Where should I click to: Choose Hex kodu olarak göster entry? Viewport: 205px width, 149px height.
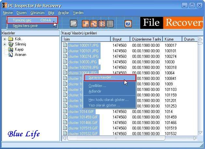click(x=110, y=100)
